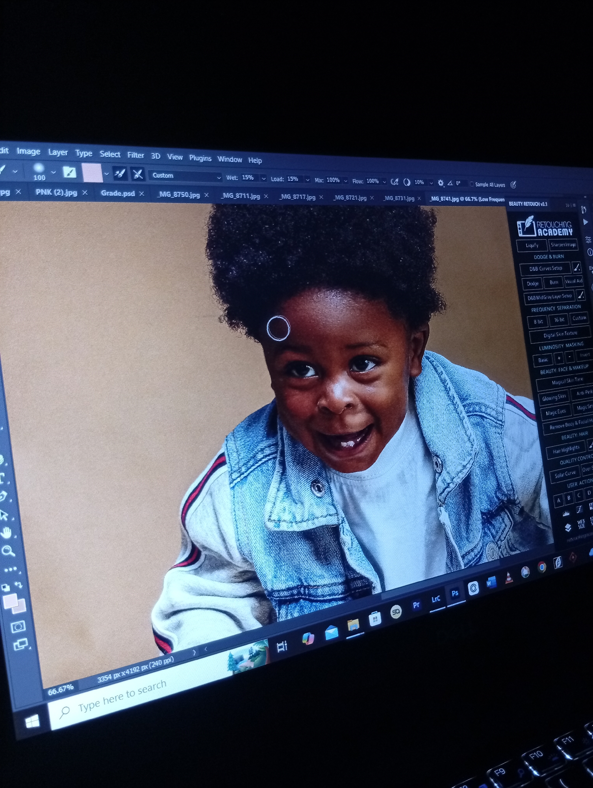This screenshot has height=788, width=593.
Task: Apply 8 bit frequency separation
Action: point(538,322)
